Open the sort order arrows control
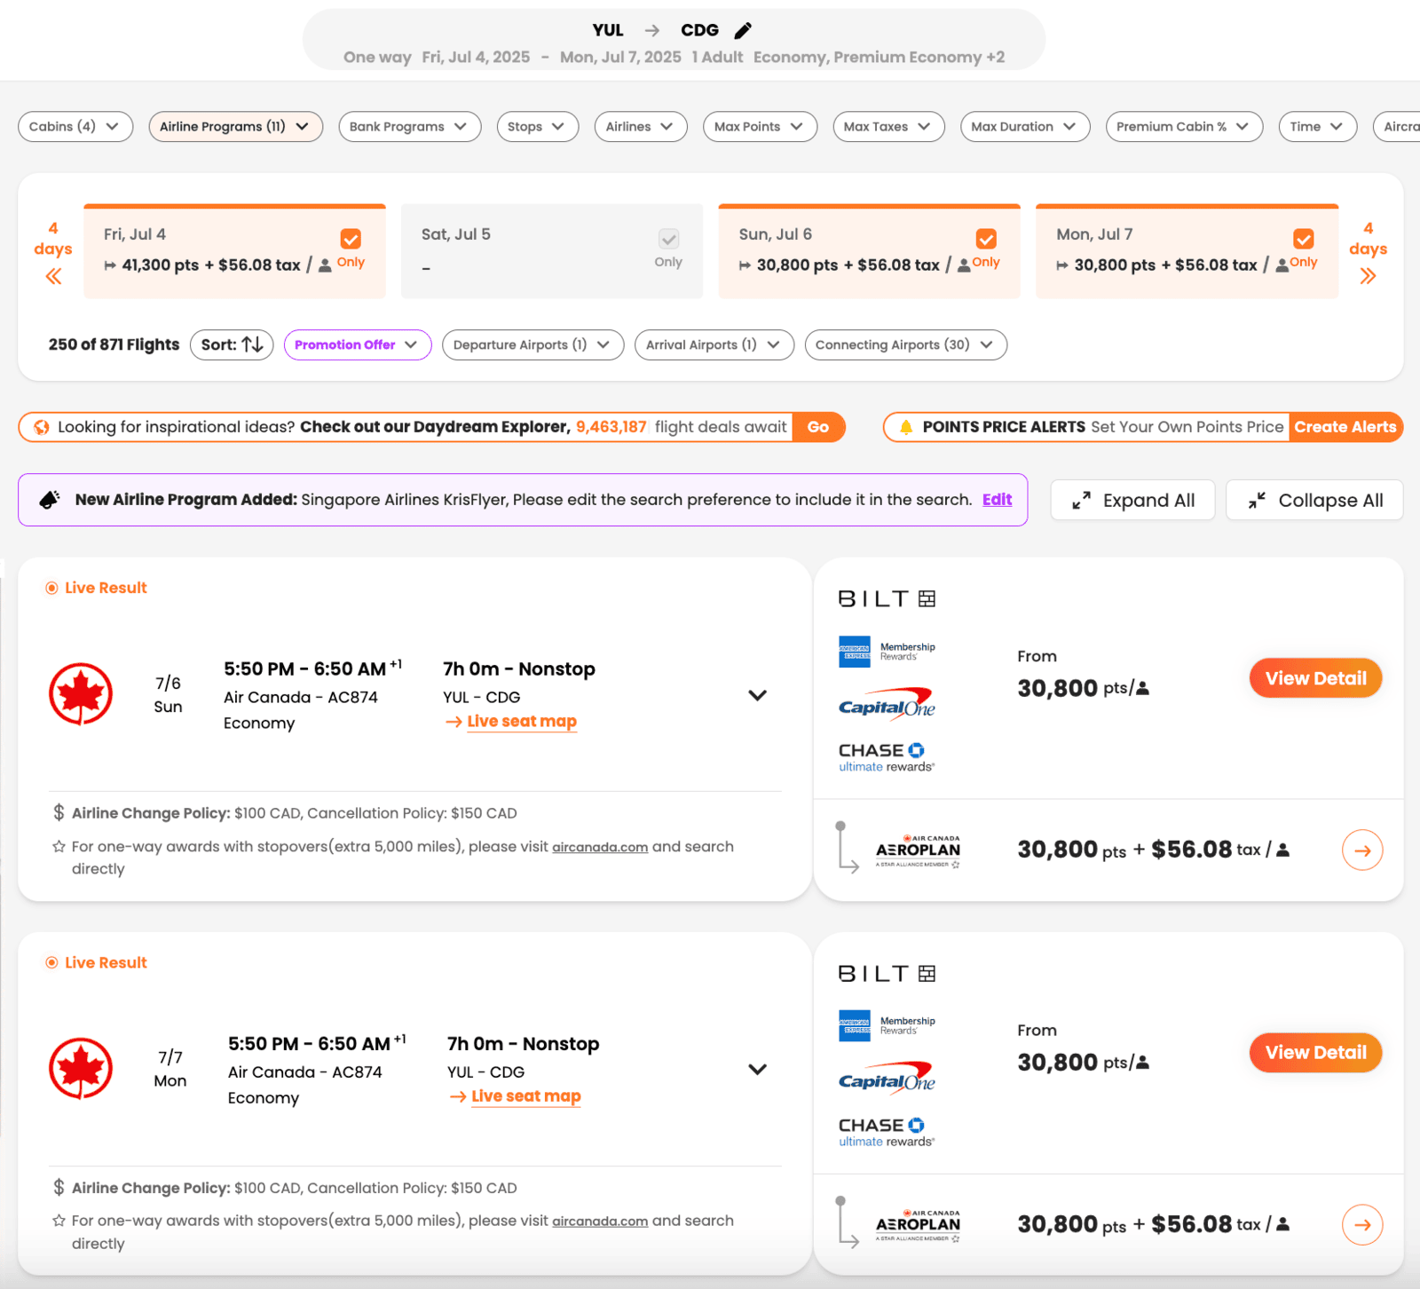The width and height of the screenshot is (1420, 1289). click(x=252, y=344)
